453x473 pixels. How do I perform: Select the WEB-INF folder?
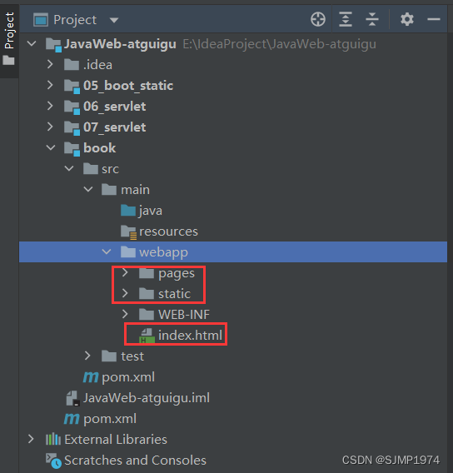pos(174,315)
